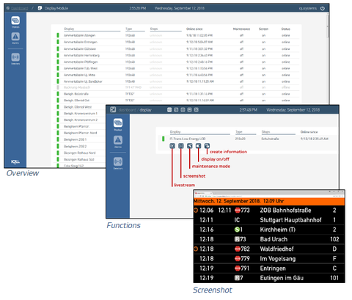
Task: Click the maintenance mode wrench icon
Action: [190, 146]
